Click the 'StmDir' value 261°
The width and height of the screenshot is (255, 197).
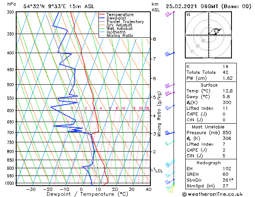point(228,180)
